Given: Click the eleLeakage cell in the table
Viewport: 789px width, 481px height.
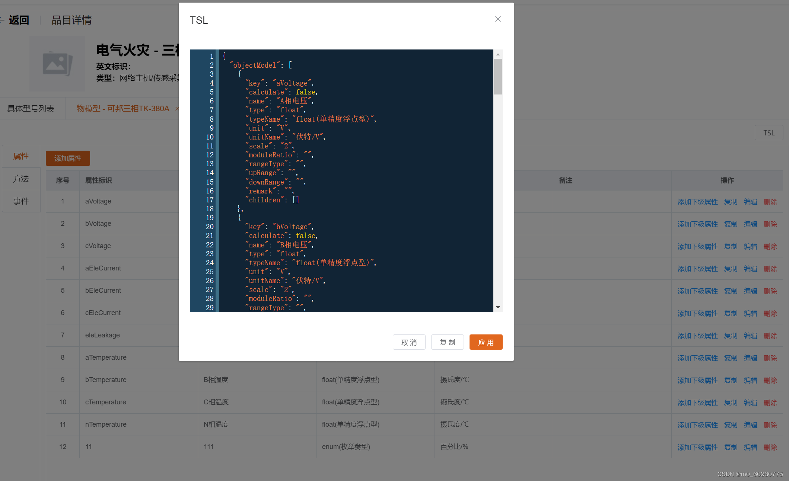Looking at the screenshot, I should click(x=102, y=335).
